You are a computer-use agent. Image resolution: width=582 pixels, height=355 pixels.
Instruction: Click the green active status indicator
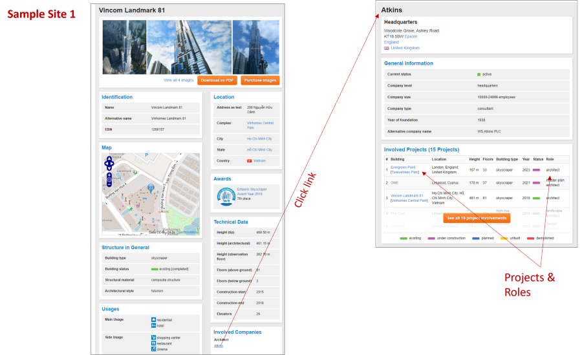[x=479, y=74]
